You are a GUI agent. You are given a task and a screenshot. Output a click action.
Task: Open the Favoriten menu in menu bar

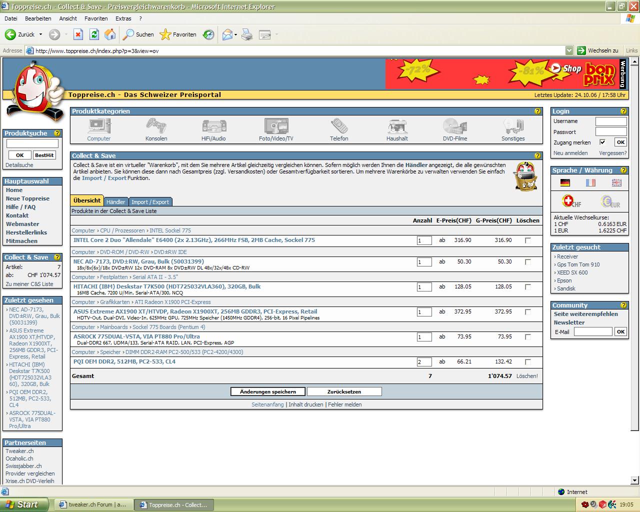coord(96,18)
